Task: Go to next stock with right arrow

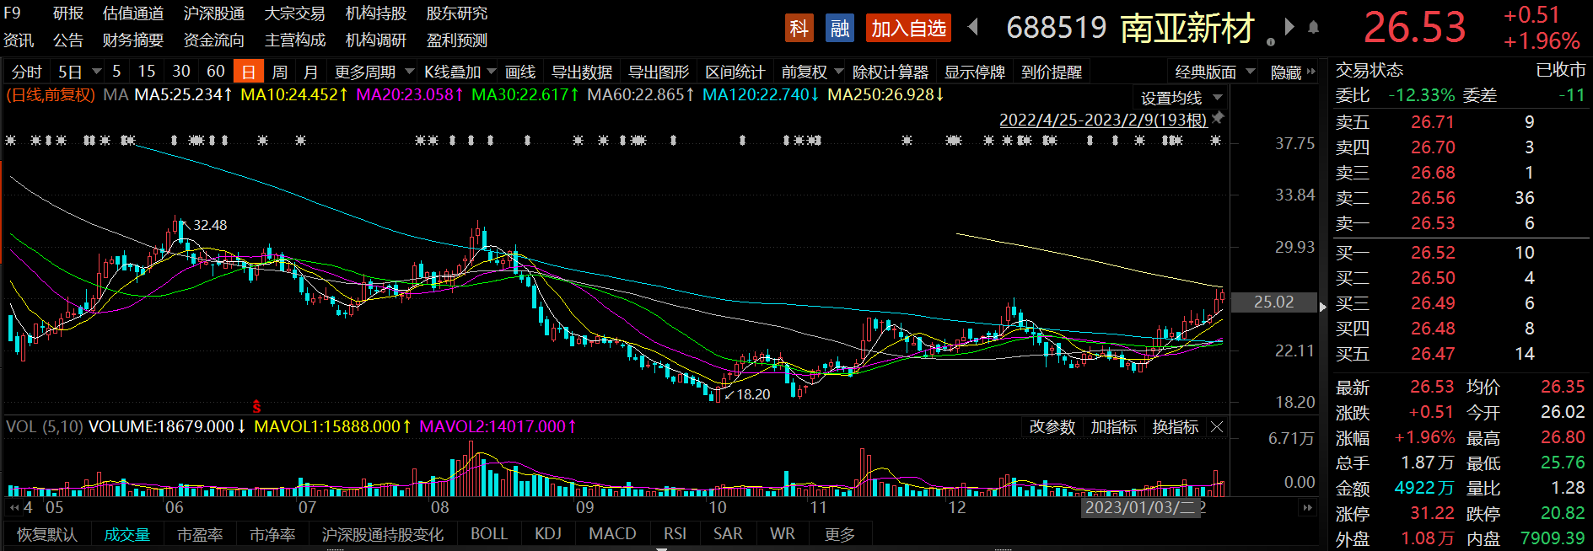Action: click(1289, 27)
